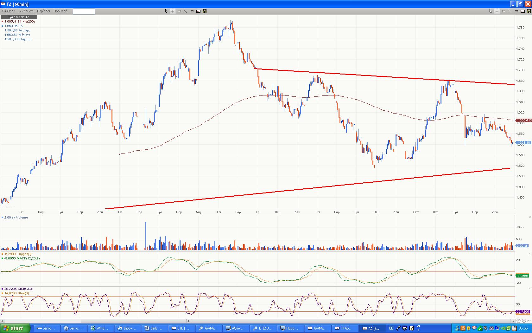Close the Volume indicator panel

coord(529,217)
